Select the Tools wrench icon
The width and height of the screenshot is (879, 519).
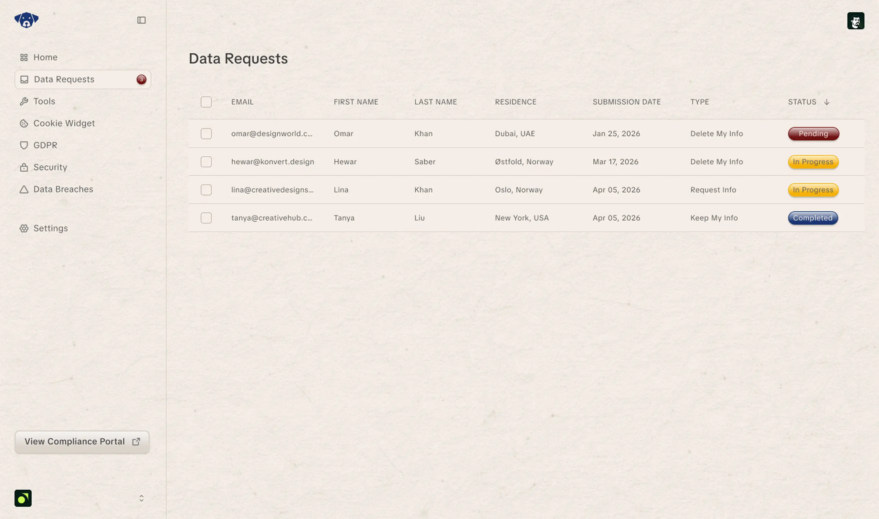[24, 101]
